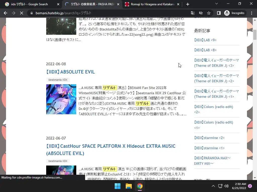The width and height of the screenshot is (257, 192).
Task: Open the clock and date flyout
Action: [x=239, y=186]
